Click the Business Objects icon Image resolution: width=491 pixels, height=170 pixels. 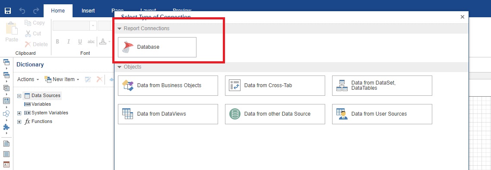pos(128,85)
